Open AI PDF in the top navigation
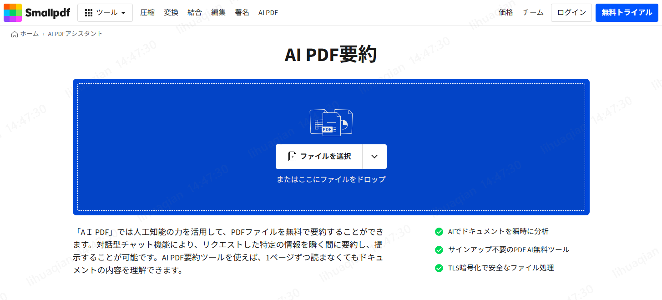The height and width of the screenshot is (300, 662). click(x=268, y=13)
